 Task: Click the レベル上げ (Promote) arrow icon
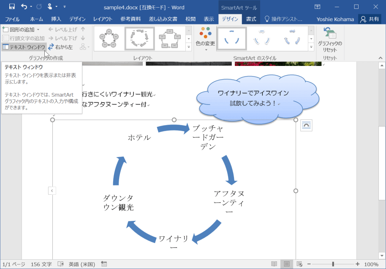52,29
